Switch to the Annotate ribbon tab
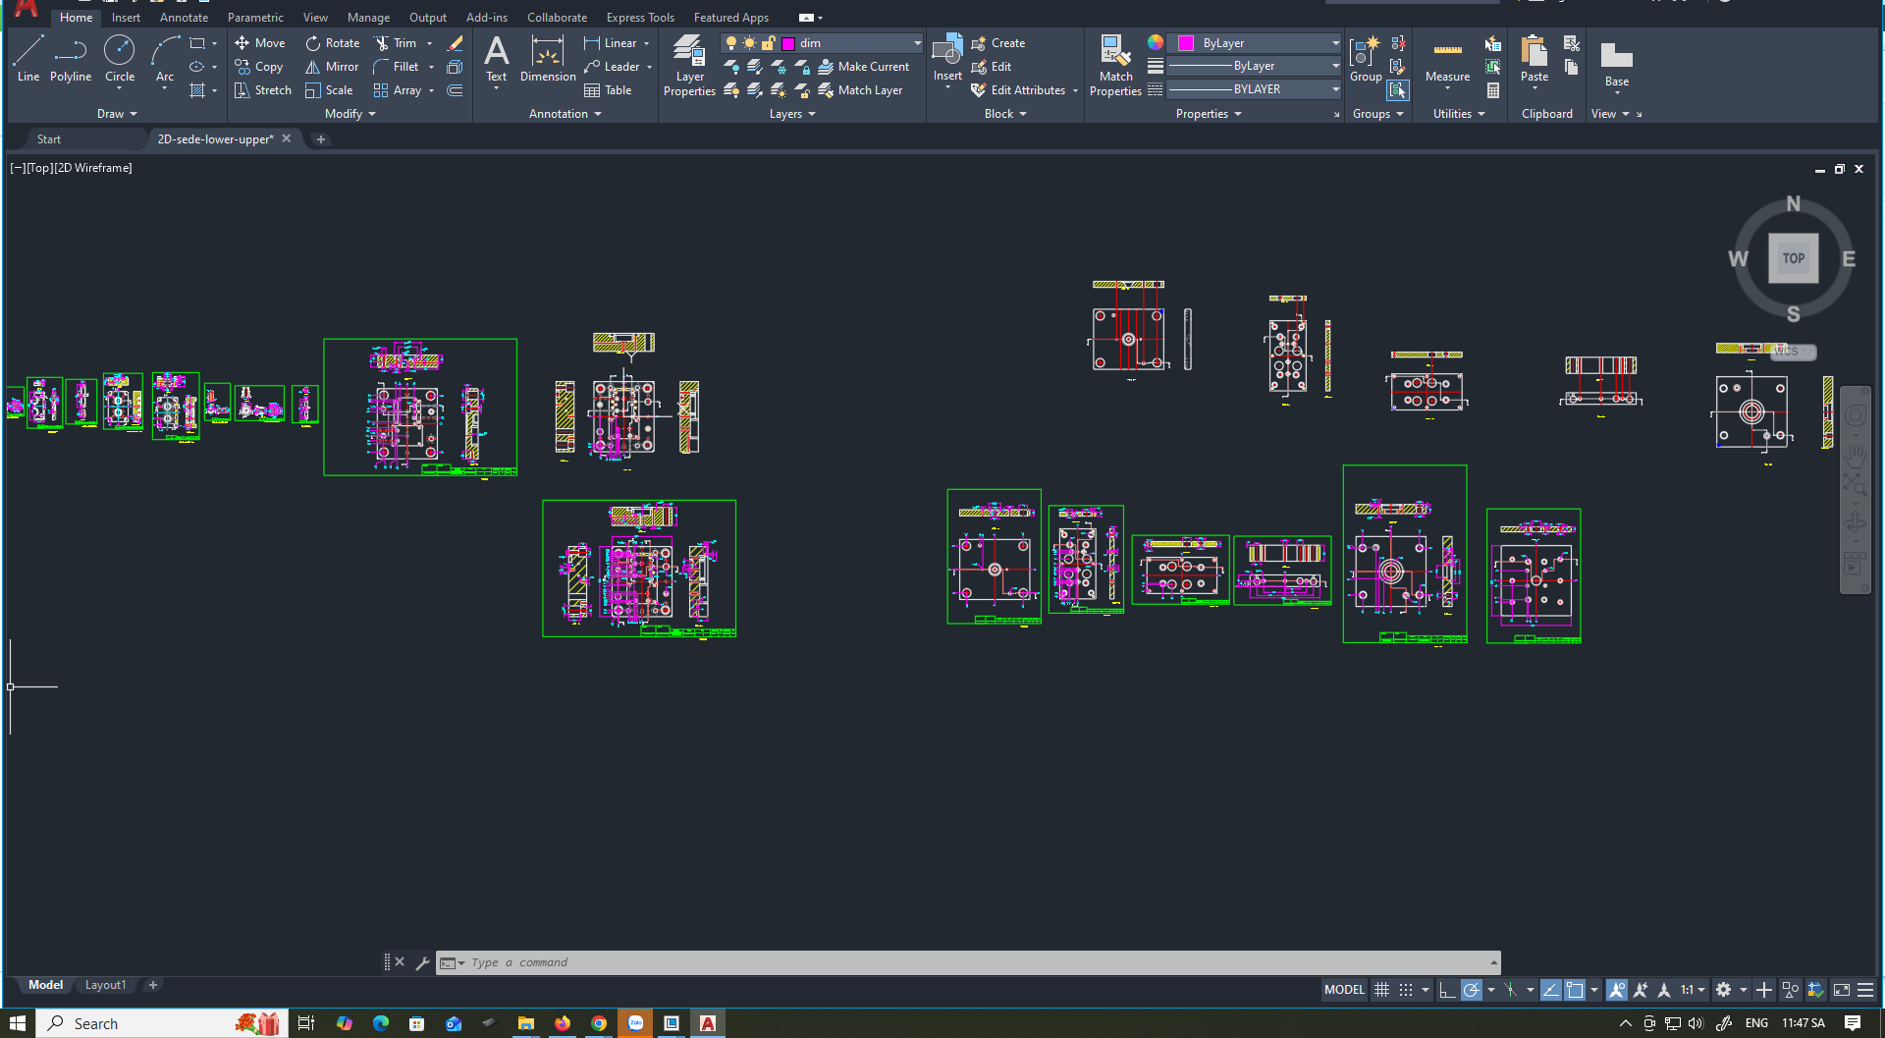1885x1038 pixels. click(x=184, y=18)
